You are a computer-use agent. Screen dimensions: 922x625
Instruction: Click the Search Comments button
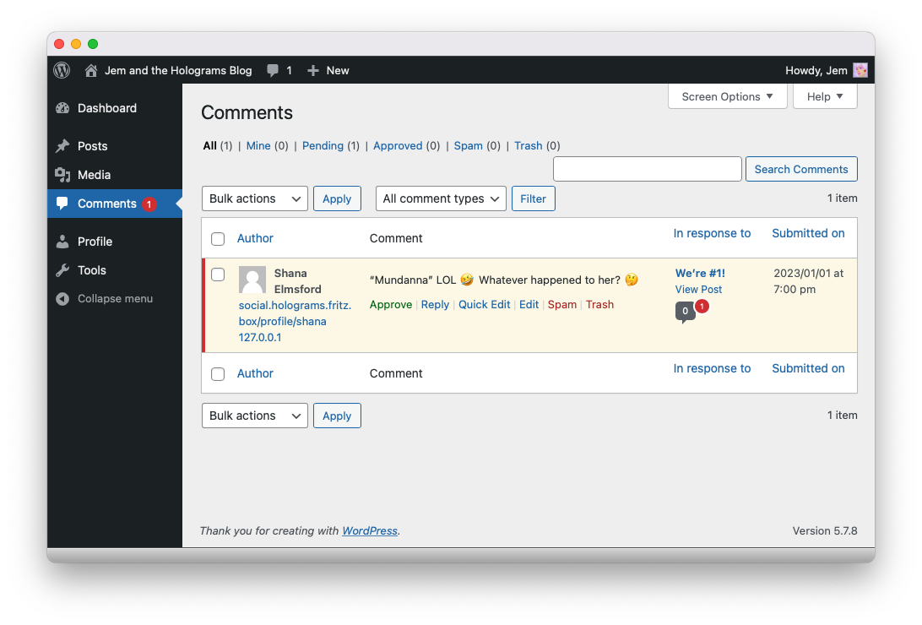click(800, 169)
